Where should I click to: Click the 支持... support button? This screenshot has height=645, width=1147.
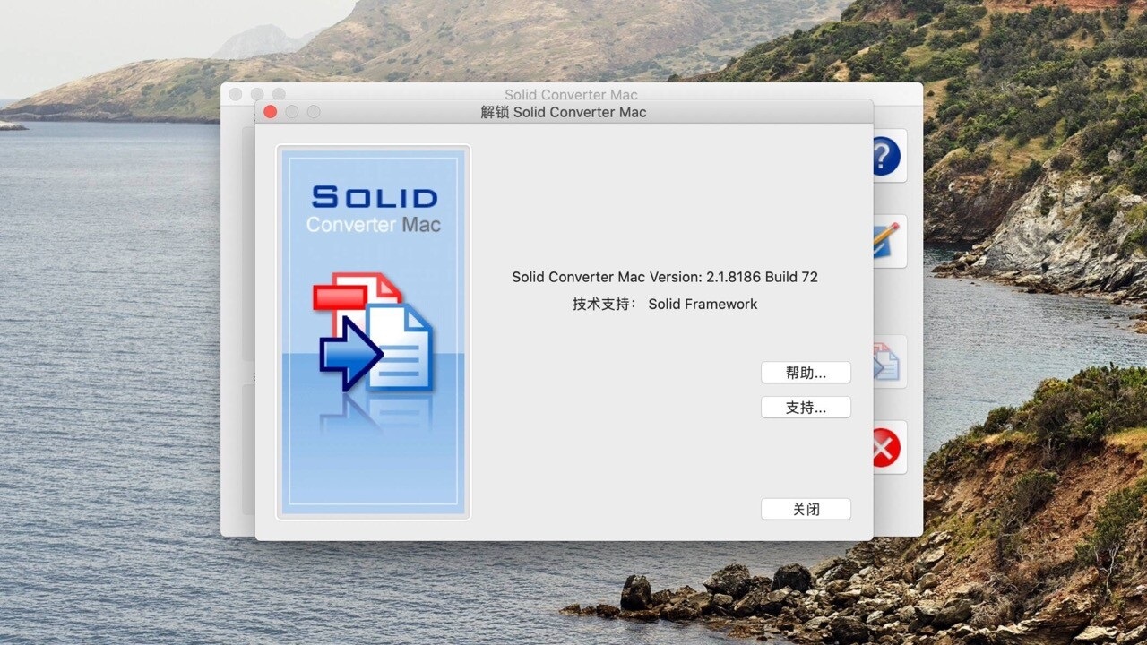(x=806, y=408)
